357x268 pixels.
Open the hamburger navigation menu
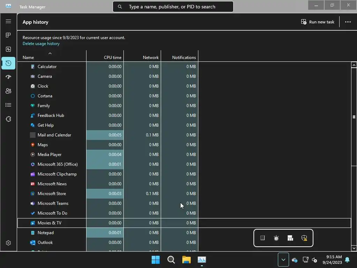(8, 21)
